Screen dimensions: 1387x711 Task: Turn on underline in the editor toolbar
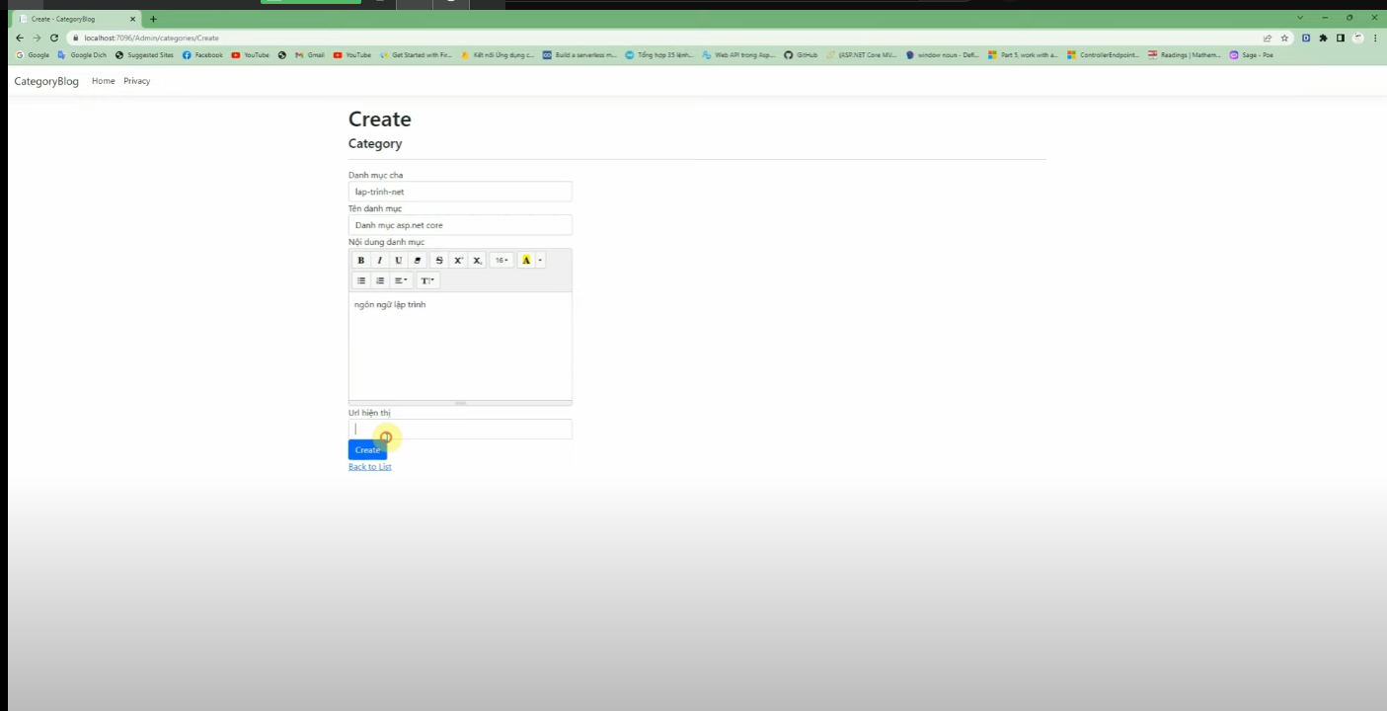click(399, 261)
